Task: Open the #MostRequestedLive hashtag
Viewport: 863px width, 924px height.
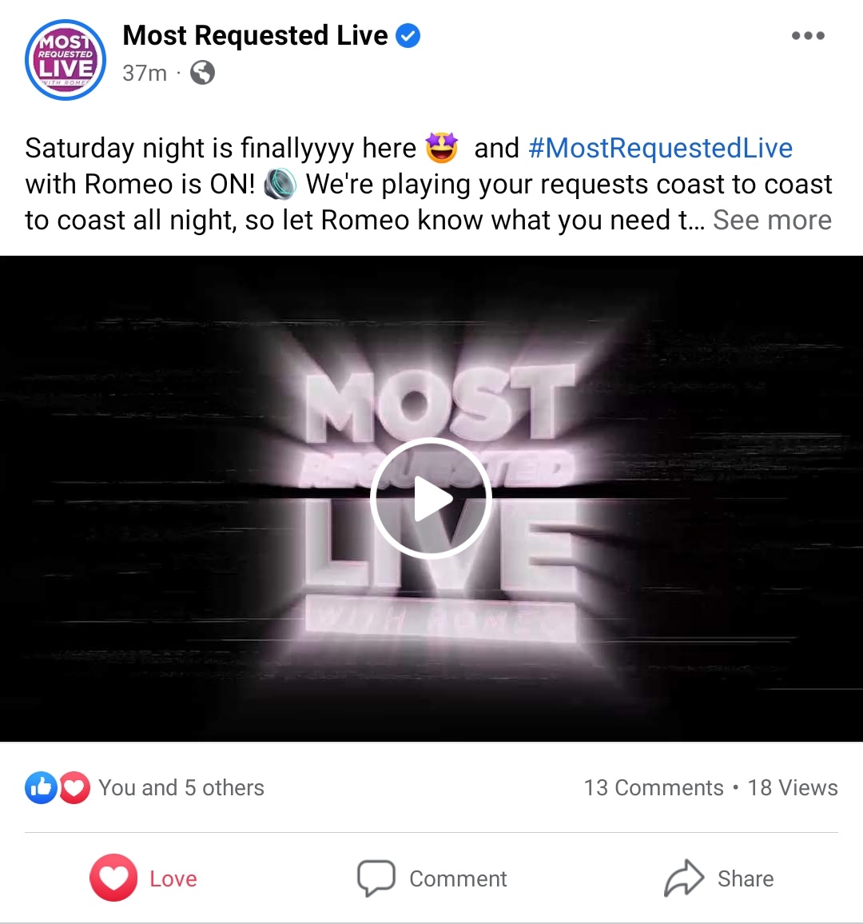Action: 660,148
